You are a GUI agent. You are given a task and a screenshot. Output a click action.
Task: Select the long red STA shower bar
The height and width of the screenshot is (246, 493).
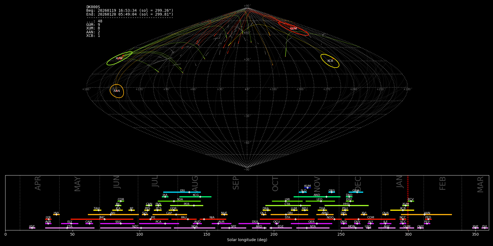(x=287, y=219)
